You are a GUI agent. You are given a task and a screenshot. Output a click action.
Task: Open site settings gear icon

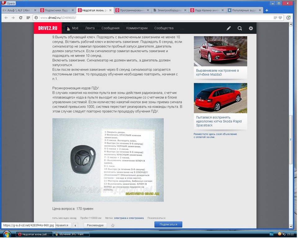pos(251,28)
